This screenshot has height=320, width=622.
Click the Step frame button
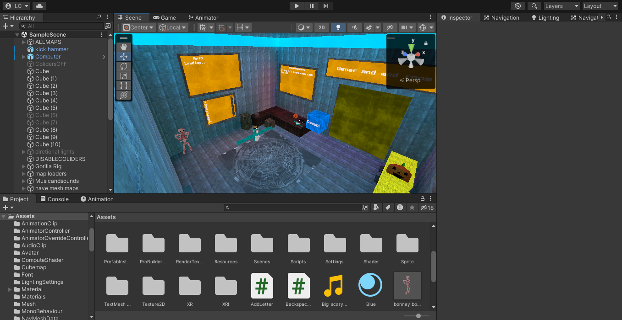tap(325, 6)
